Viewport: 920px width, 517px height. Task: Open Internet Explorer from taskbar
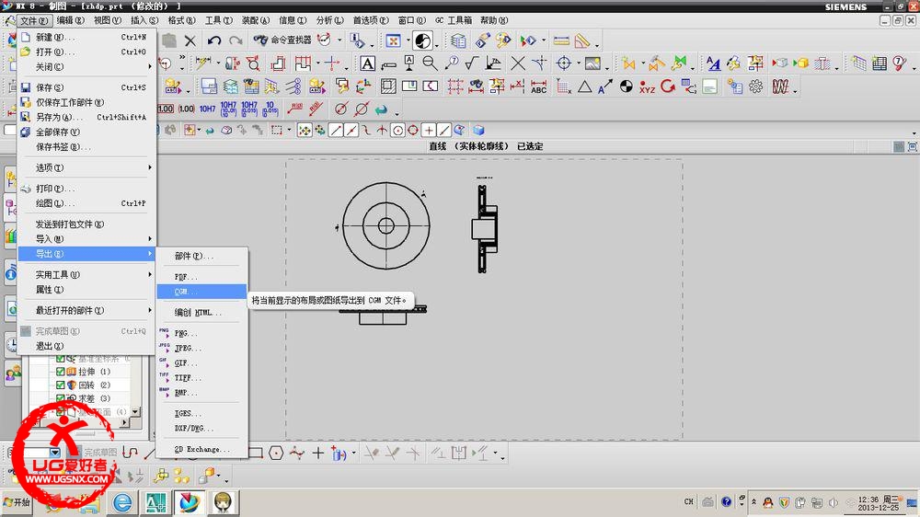pos(122,503)
